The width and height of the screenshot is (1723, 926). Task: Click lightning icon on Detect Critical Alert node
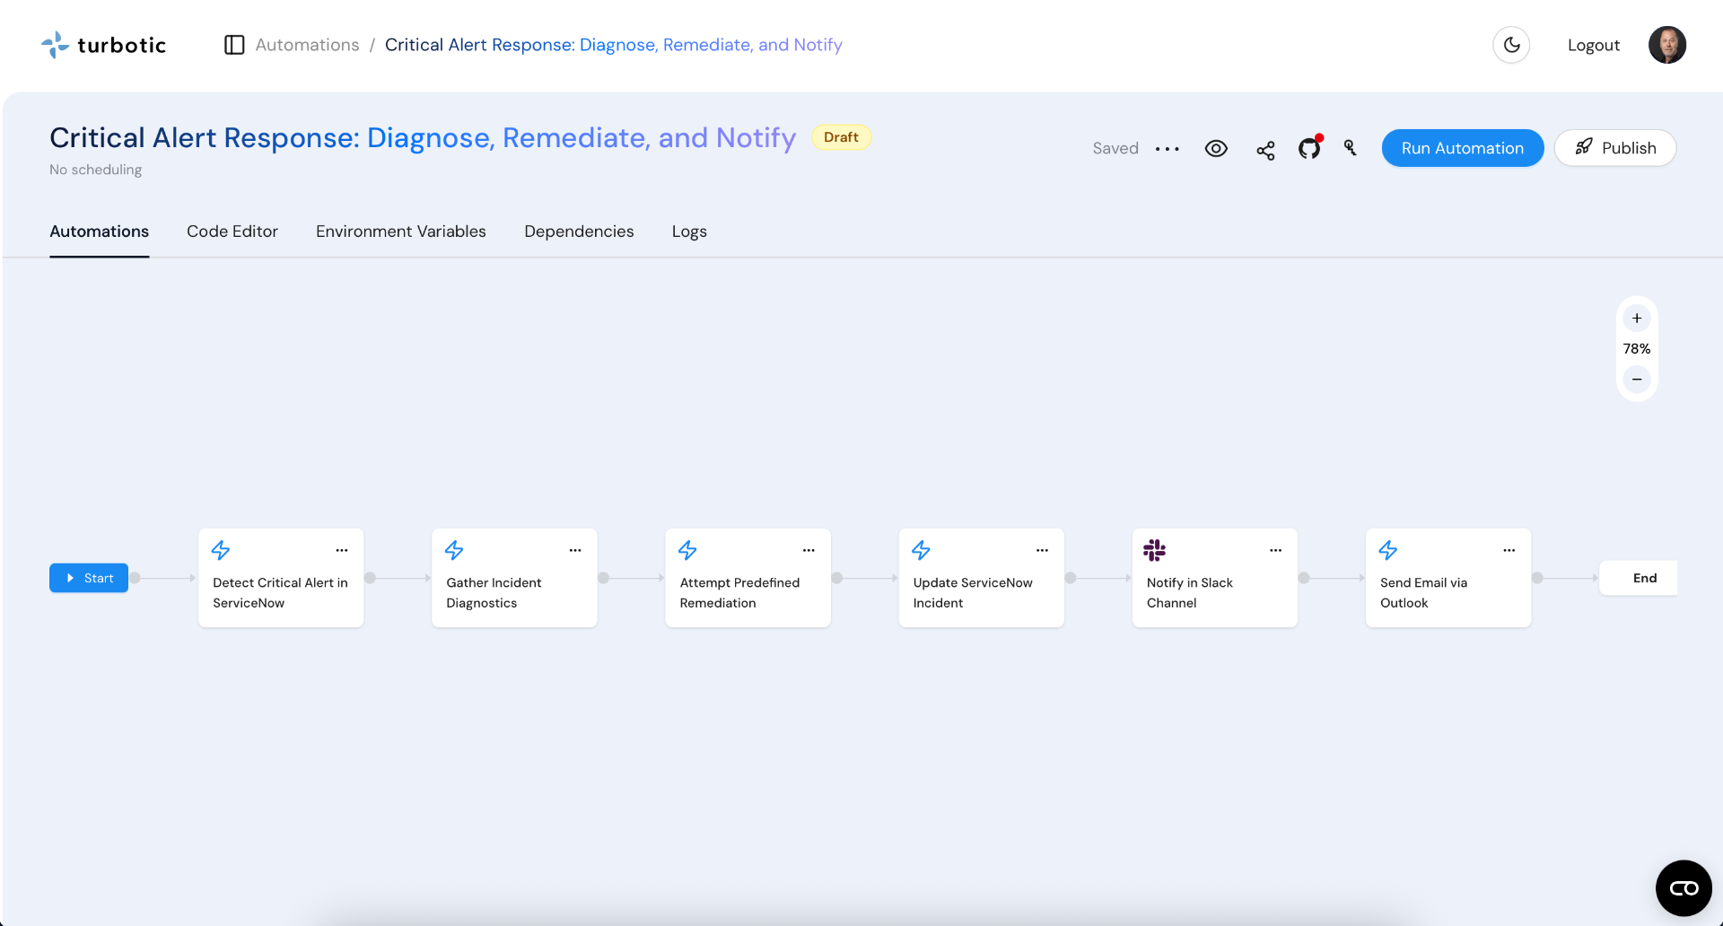click(221, 550)
